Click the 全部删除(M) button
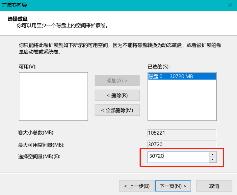Image resolution: width=237 pixels, height=195 pixels. [117, 110]
